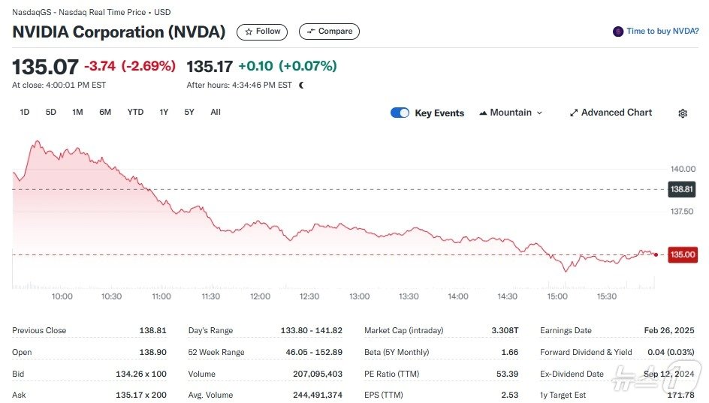Viewport: 709px width, 403px height.
Task: Click the after-hours moon icon
Action: (x=302, y=86)
